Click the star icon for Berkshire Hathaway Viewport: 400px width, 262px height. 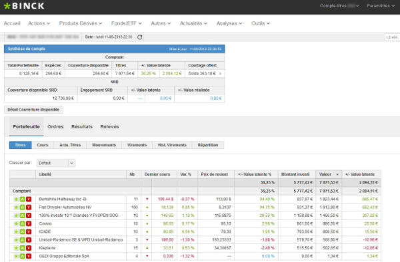(16, 199)
